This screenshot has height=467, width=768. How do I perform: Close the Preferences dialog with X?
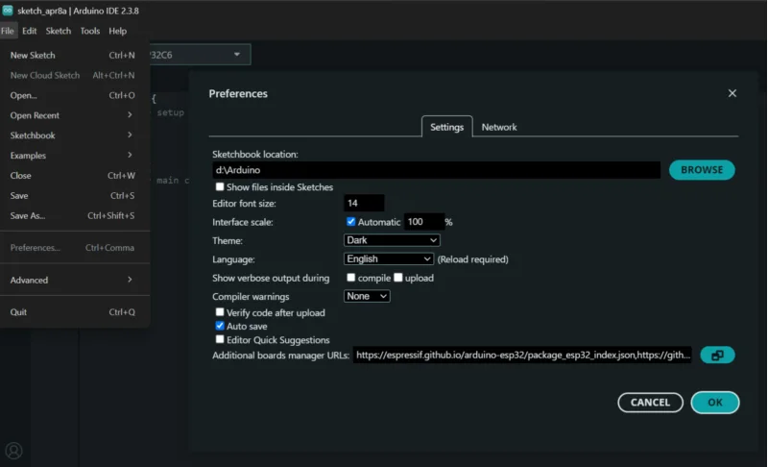[732, 93]
